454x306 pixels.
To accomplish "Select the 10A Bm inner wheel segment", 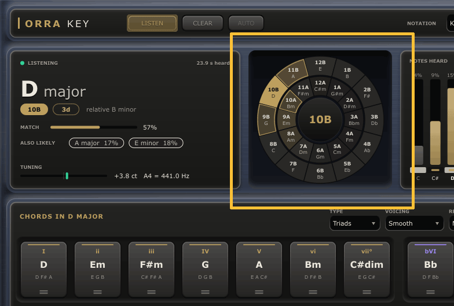I will coord(291,103).
